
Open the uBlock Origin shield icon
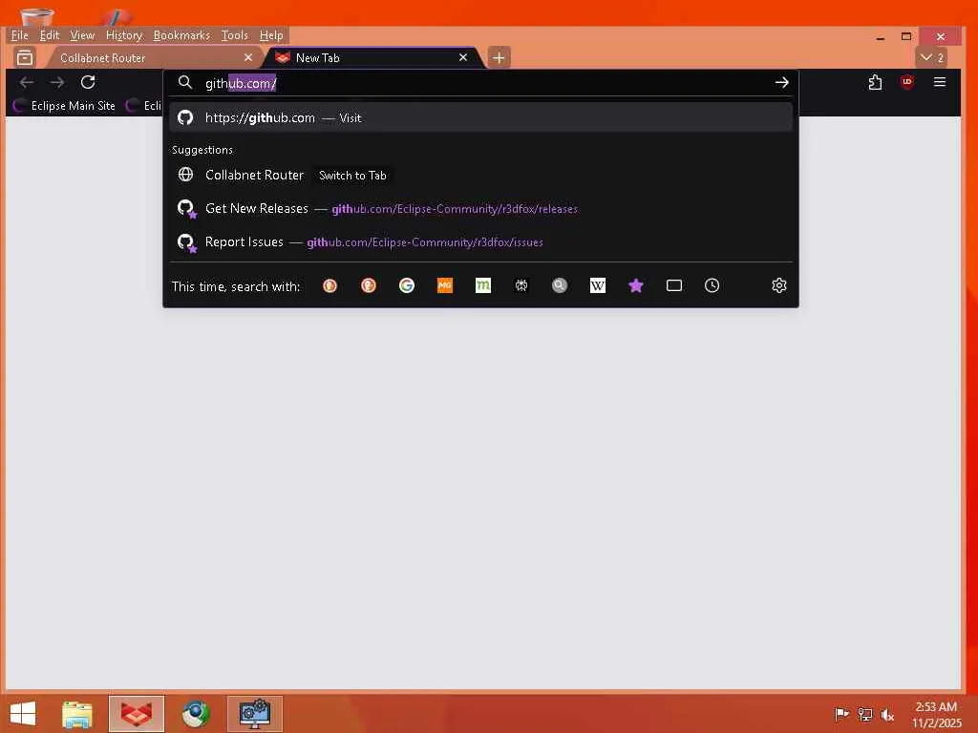click(907, 82)
